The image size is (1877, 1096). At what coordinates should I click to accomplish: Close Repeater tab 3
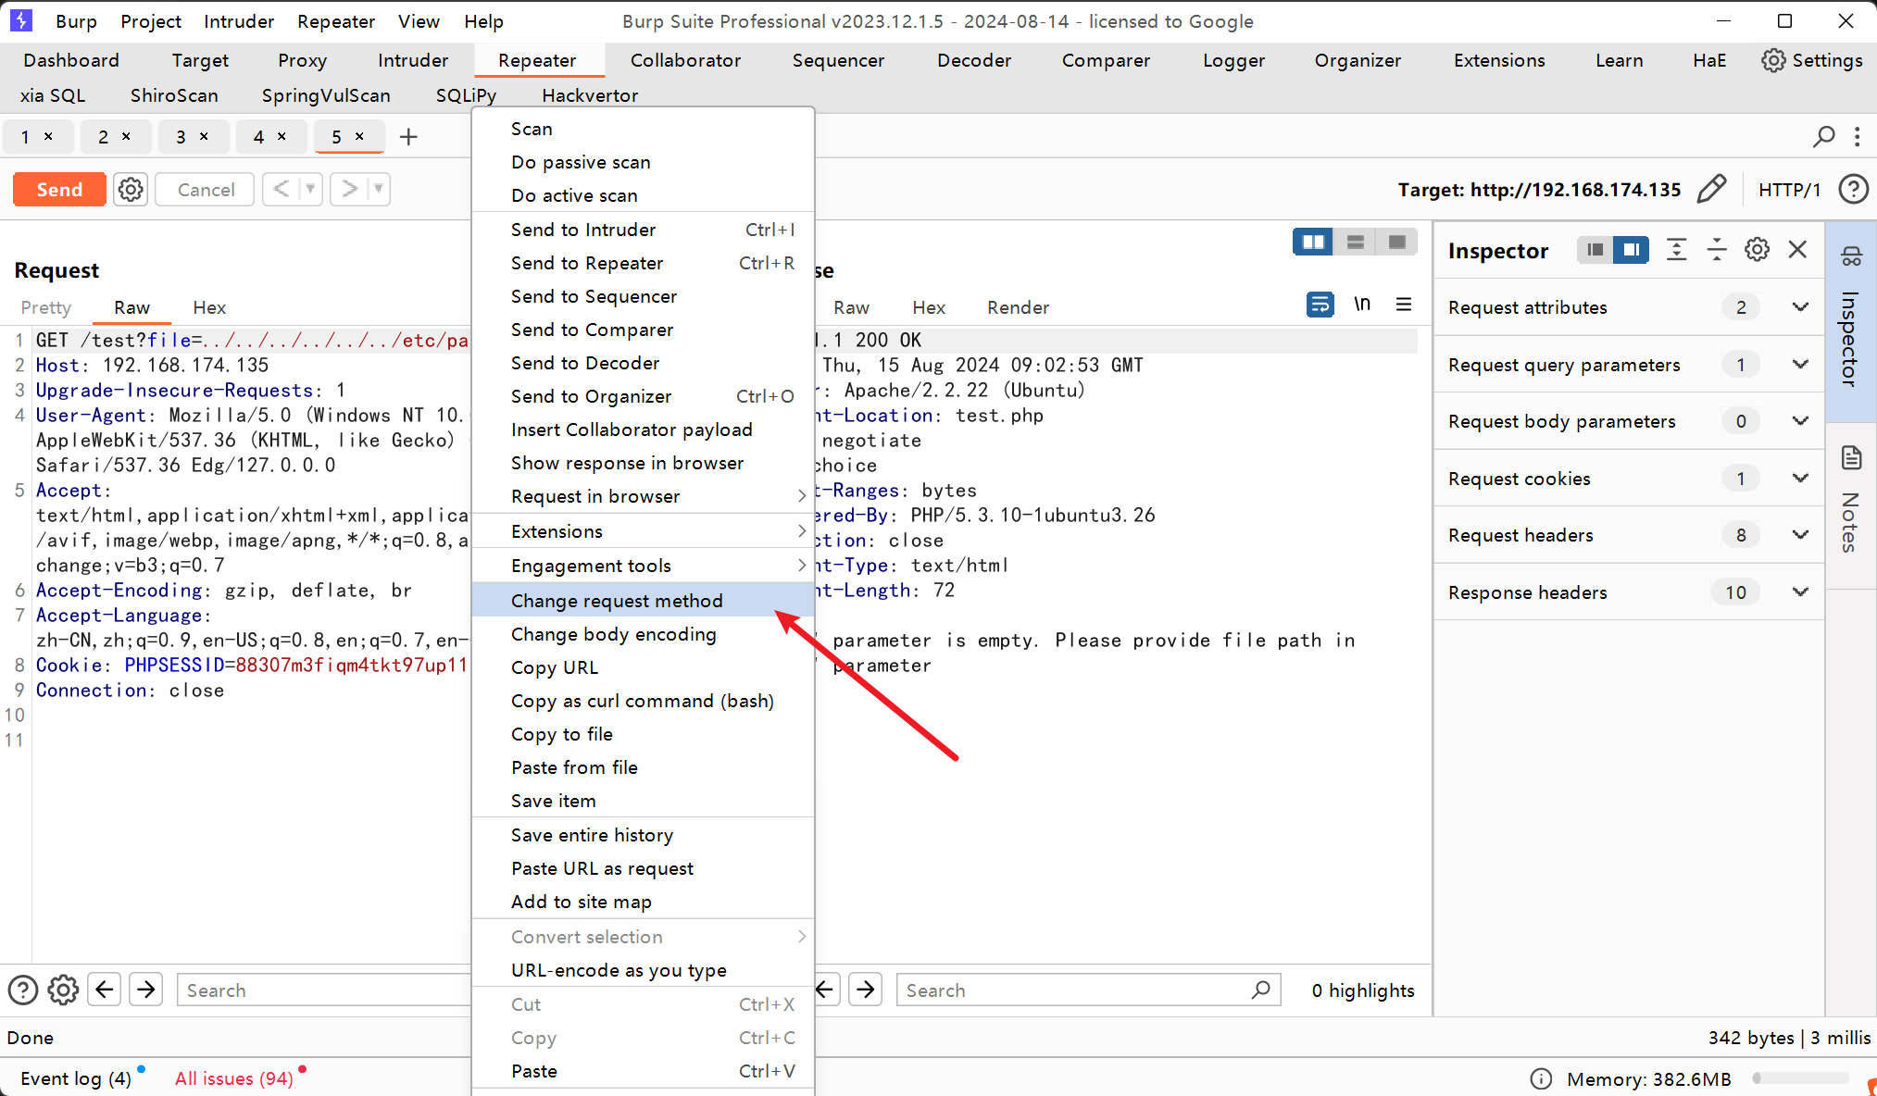[204, 136]
